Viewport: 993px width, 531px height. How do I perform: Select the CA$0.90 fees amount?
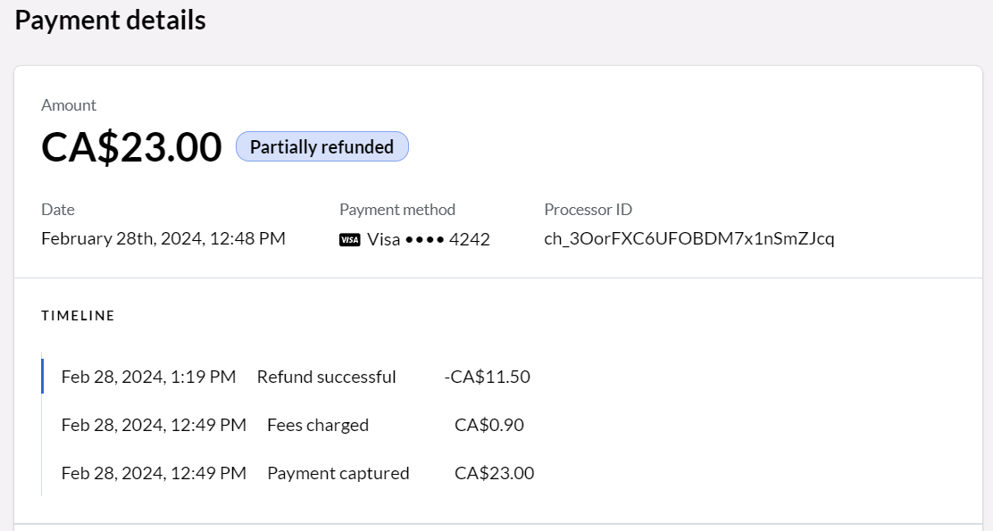(x=490, y=425)
